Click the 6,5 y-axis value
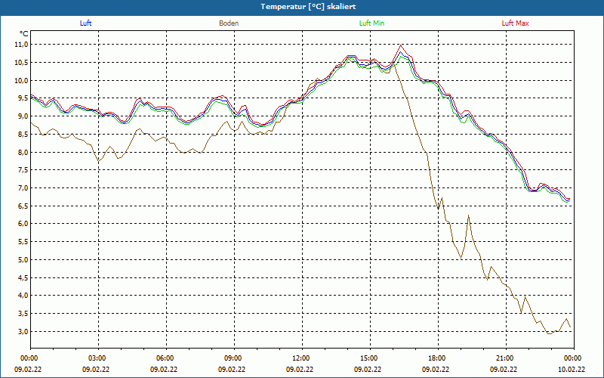The width and height of the screenshot is (604, 378). point(23,206)
